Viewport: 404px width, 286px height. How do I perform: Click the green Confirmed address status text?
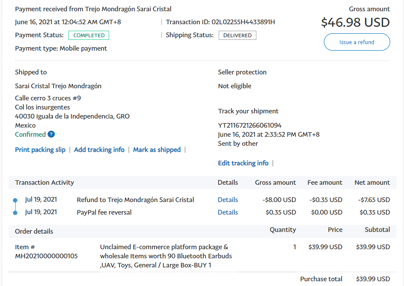30,134
